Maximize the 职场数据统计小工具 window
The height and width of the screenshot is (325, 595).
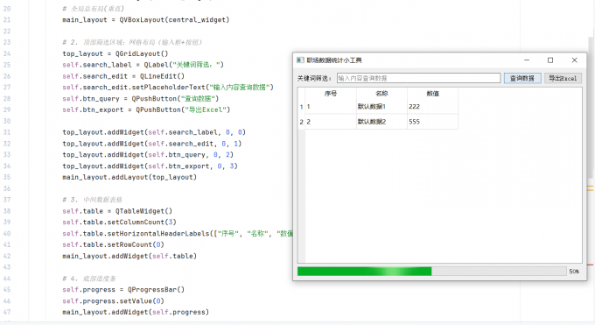click(550, 60)
